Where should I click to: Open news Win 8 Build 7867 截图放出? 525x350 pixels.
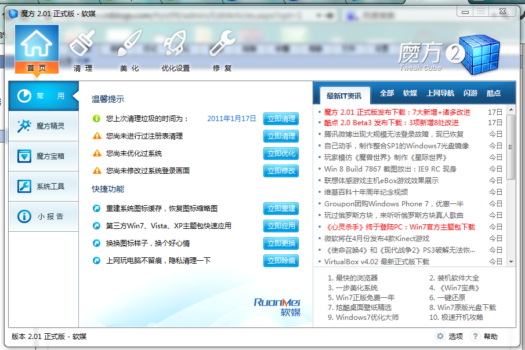[390, 169]
